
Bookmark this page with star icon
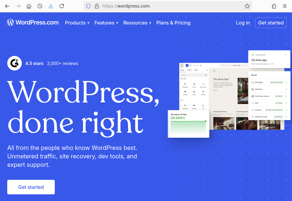(x=247, y=6)
